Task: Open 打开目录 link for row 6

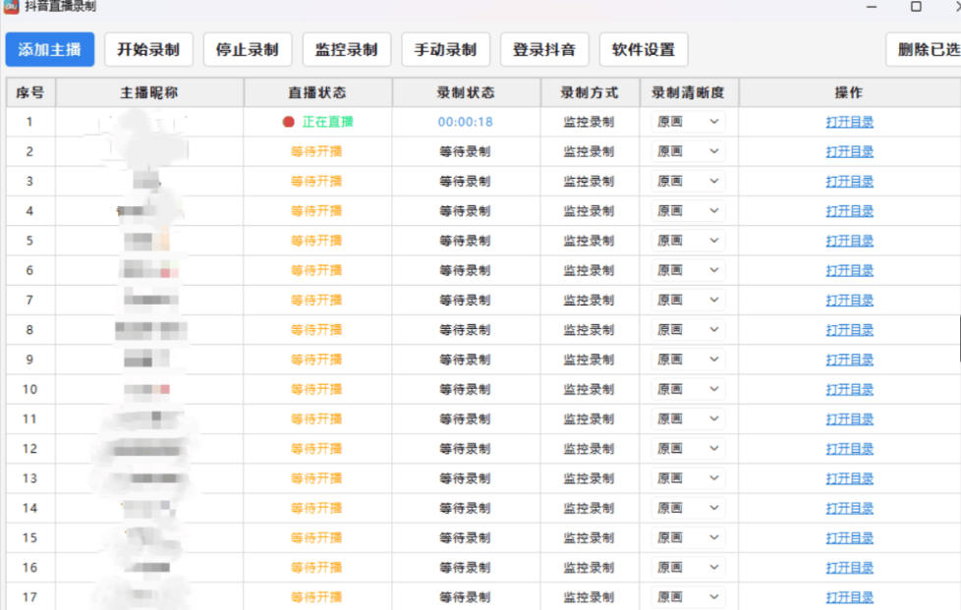Action: tap(849, 270)
